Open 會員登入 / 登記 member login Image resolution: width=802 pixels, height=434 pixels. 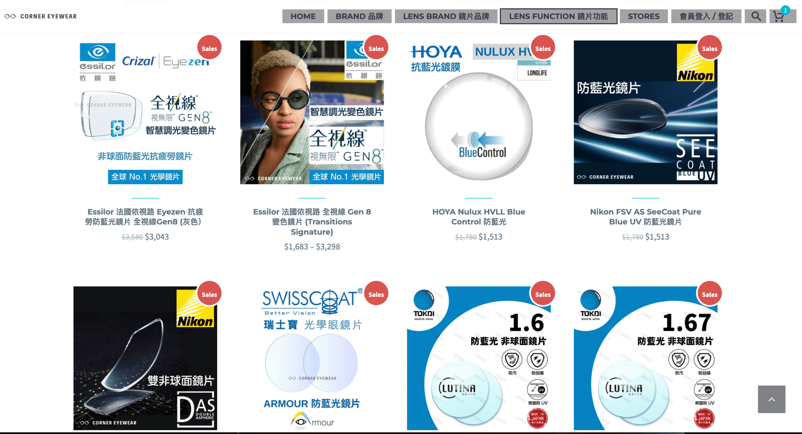[706, 16]
